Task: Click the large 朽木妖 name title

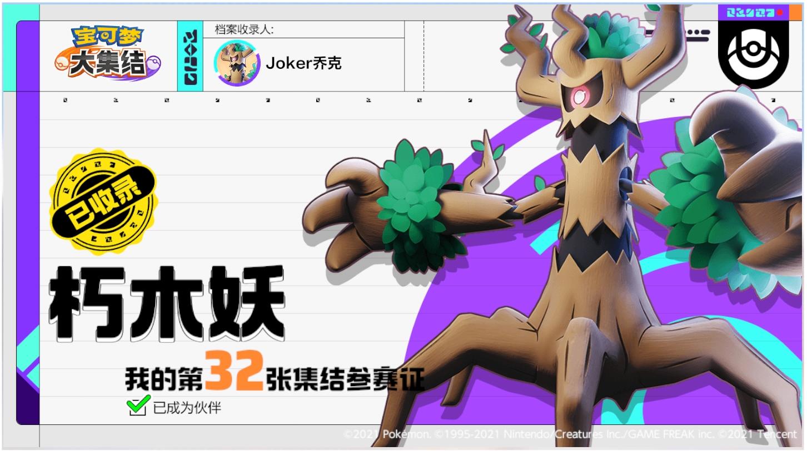Action: pyautogui.click(x=167, y=304)
